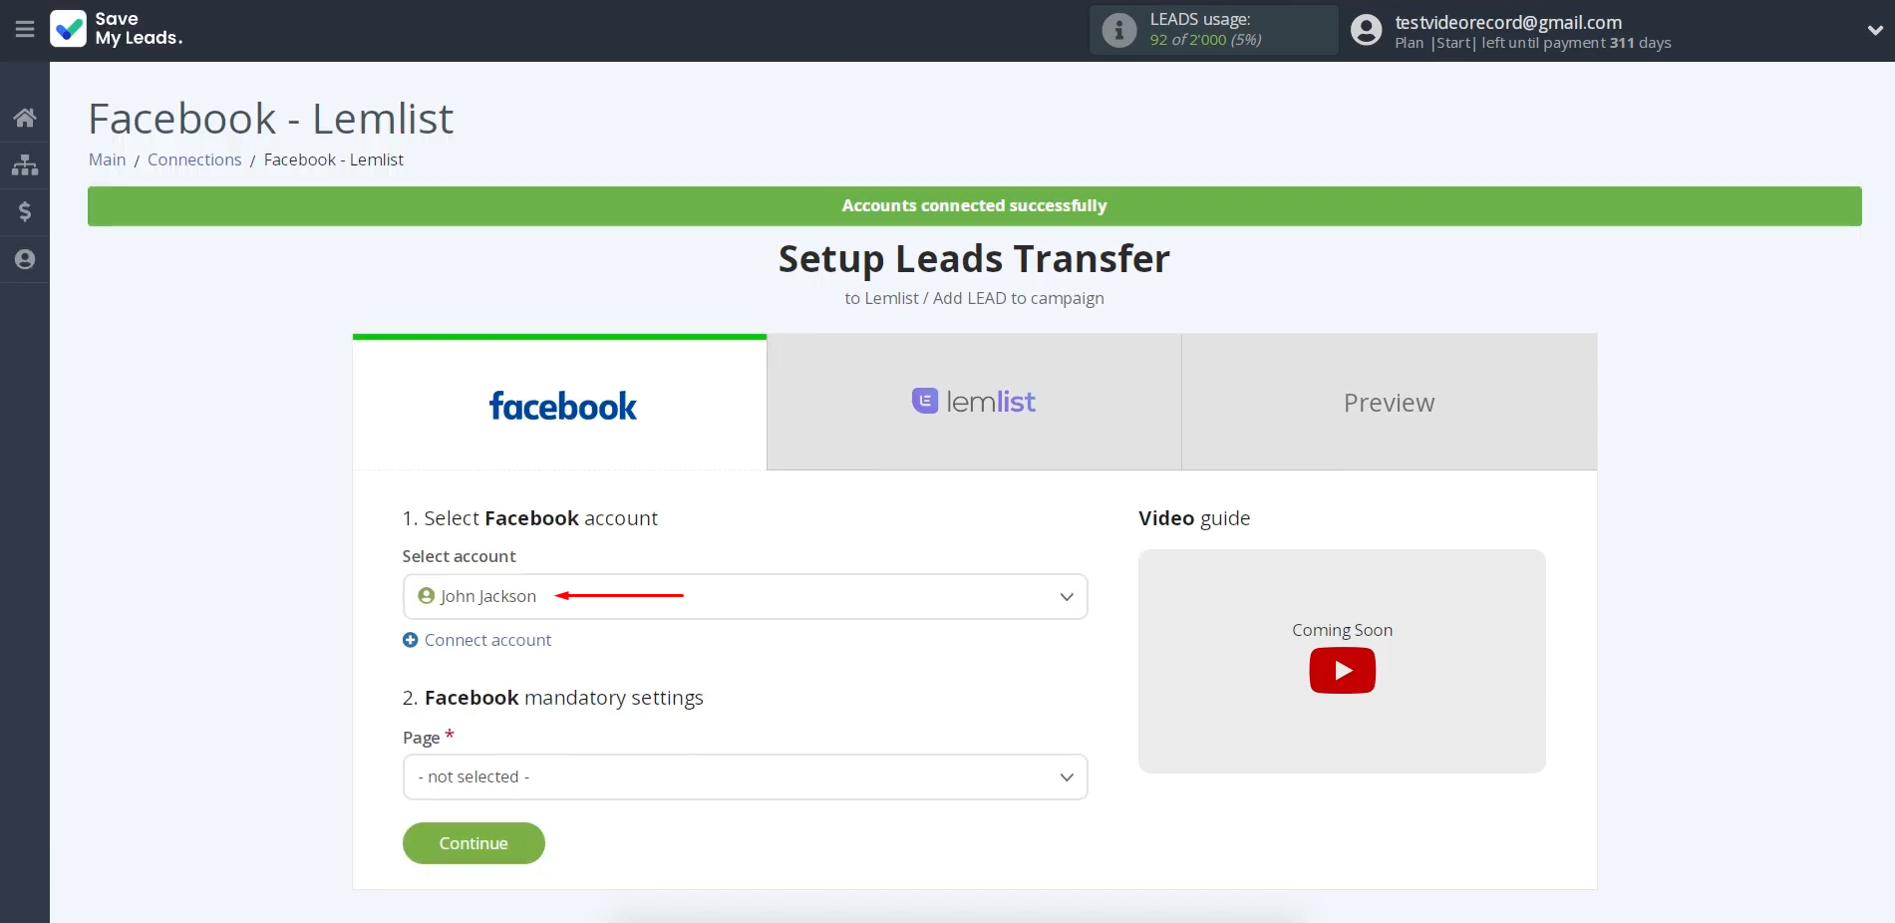
Task: Open the Select account dropdown showing John Jackson
Action: tap(745, 596)
